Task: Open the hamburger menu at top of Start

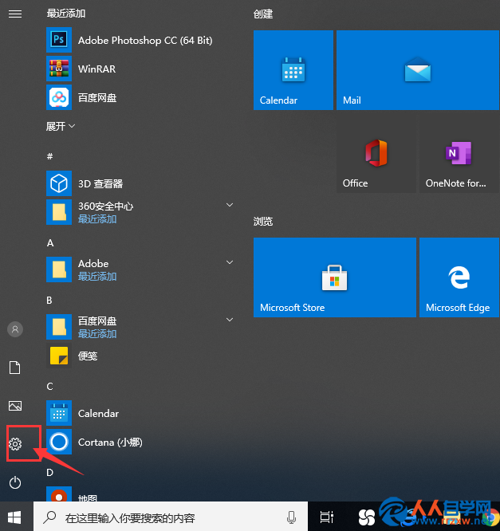Action: pyautogui.click(x=15, y=14)
